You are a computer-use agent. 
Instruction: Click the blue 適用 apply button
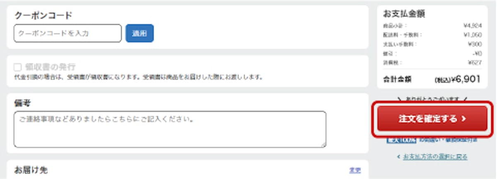click(x=140, y=33)
